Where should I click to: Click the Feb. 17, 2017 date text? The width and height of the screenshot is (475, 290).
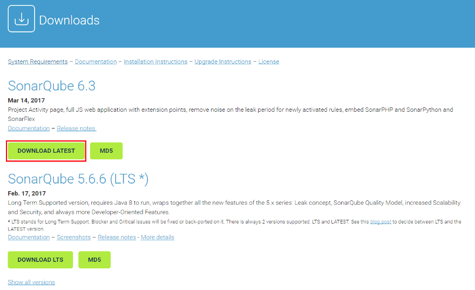click(x=26, y=193)
